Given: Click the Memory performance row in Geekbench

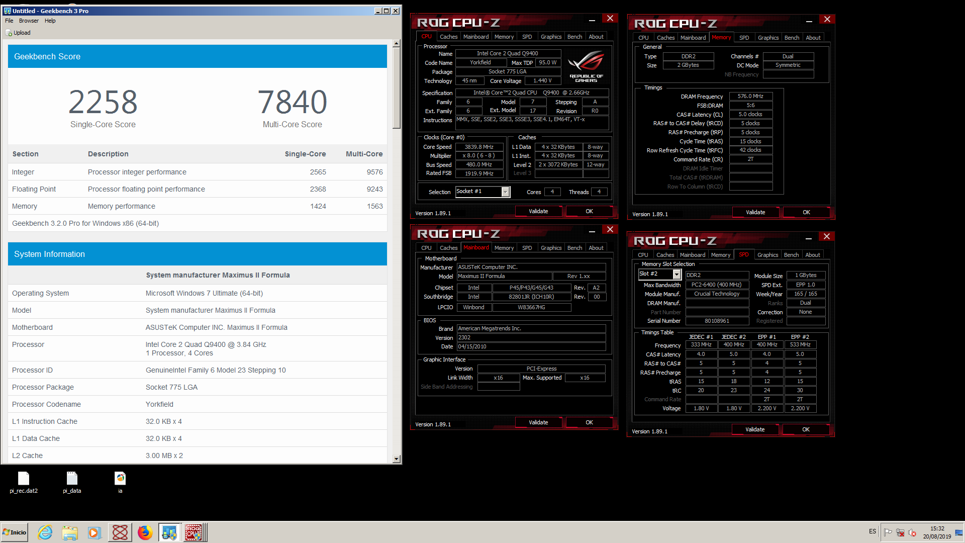Looking at the screenshot, I should click(x=197, y=206).
